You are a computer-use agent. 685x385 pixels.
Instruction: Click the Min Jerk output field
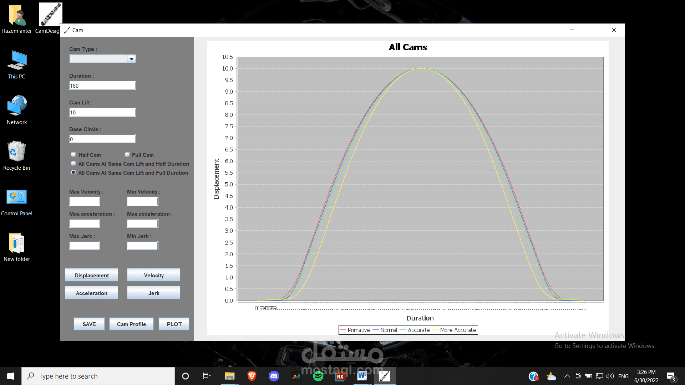click(142, 246)
